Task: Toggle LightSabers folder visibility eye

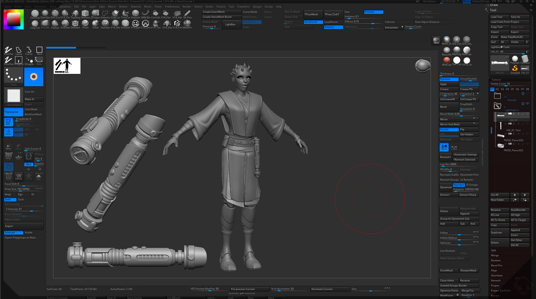Action: pos(528,104)
